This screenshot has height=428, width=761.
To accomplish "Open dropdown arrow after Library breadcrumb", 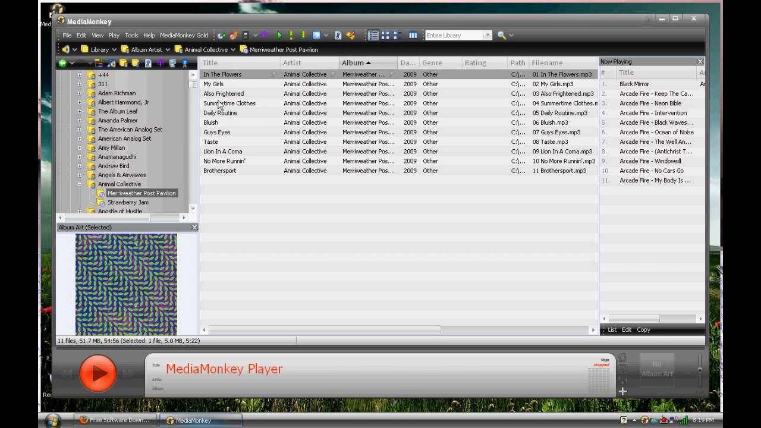I will point(114,50).
